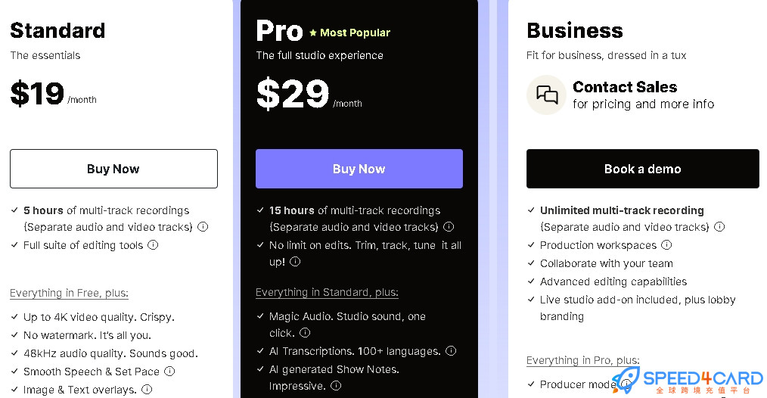
Task: Show info for Image & Text overlays
Action: point(147,389)
